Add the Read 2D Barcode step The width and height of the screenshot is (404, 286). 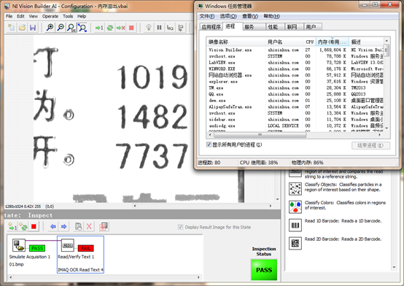click(x=295, y=244)
